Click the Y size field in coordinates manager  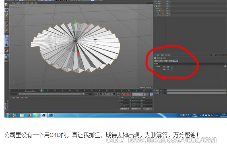pyautogui.click(x=136, y=103)
